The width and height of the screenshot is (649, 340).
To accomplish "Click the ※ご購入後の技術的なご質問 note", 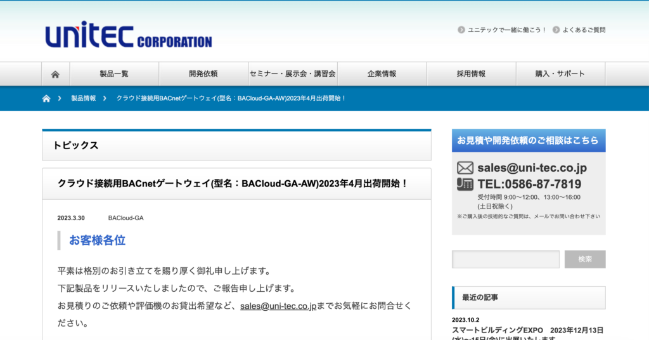I will click(x=529, y=216).
